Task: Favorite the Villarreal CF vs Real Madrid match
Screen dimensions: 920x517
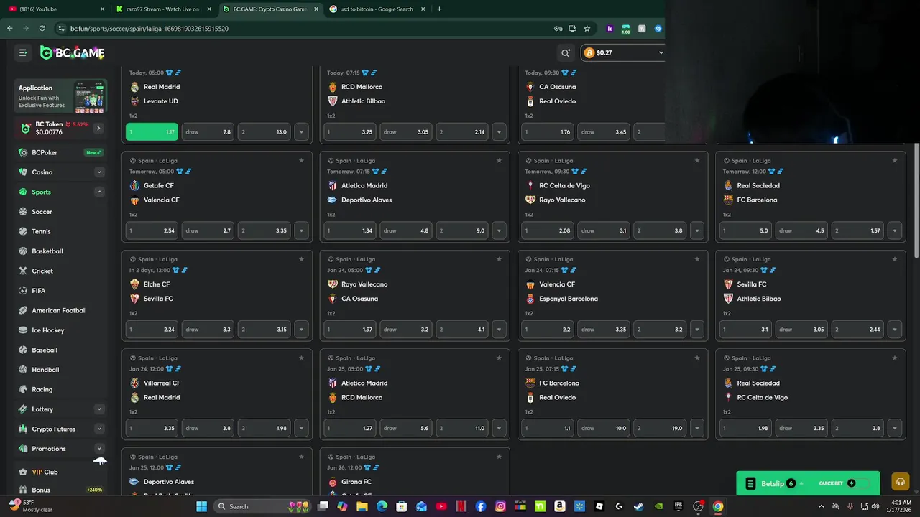Action: [301, 358]
